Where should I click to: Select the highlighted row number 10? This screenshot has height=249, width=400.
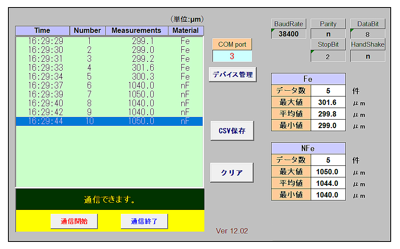pyautogui.click(x=109, y=121)
